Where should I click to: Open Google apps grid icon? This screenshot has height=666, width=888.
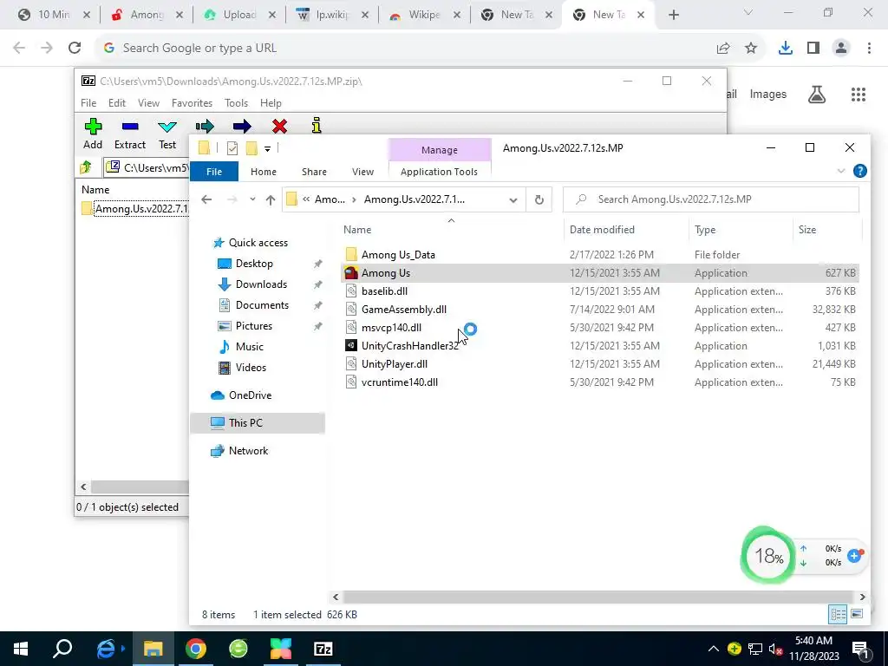(x=858, y=95)
